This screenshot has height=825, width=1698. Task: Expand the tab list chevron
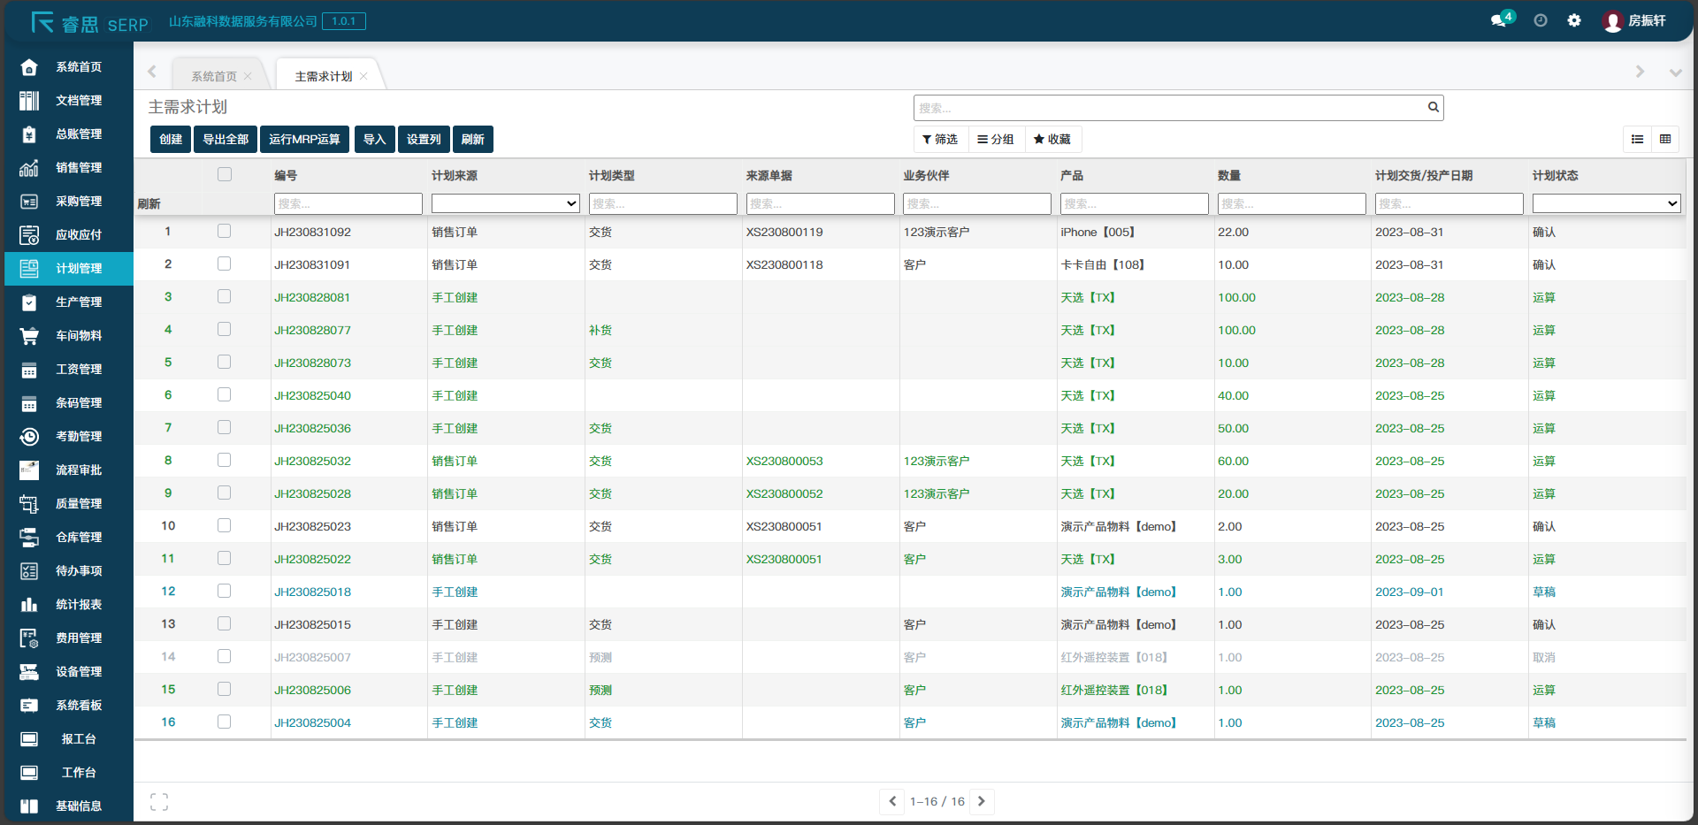tap(1675, 73)
